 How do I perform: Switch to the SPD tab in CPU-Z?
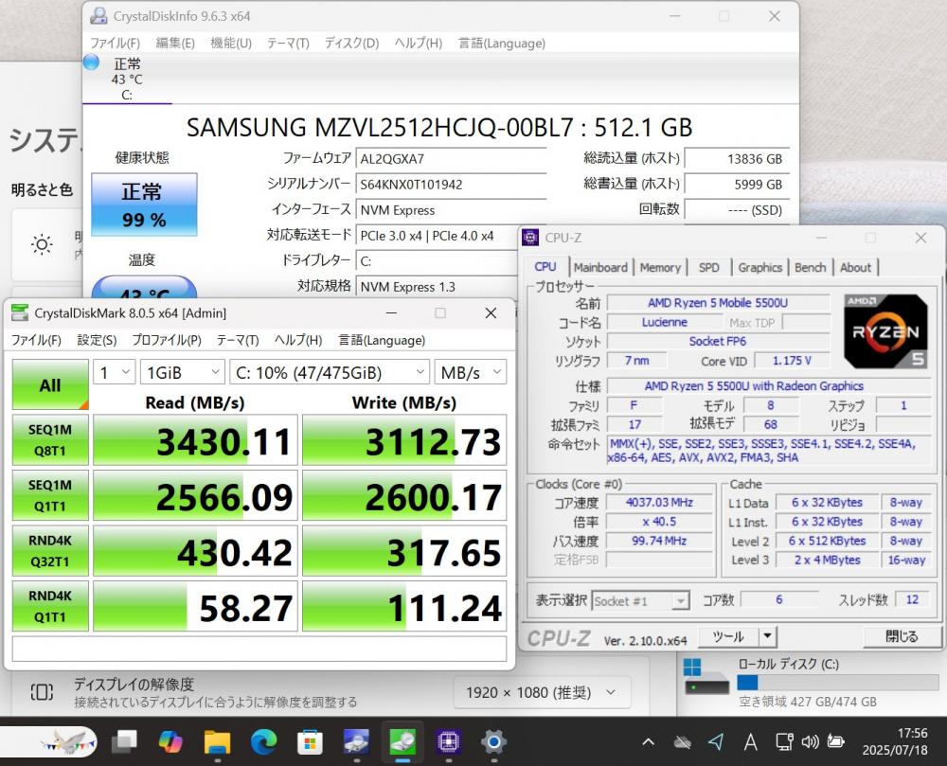709,267
